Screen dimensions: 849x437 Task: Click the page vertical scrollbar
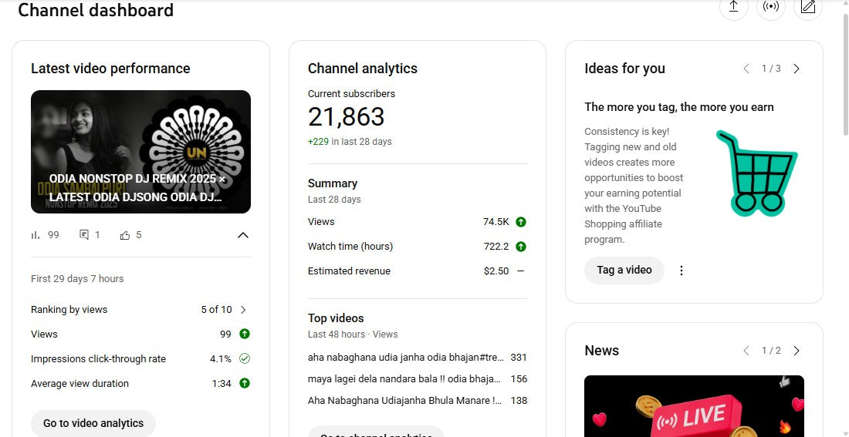coord(844,154)
